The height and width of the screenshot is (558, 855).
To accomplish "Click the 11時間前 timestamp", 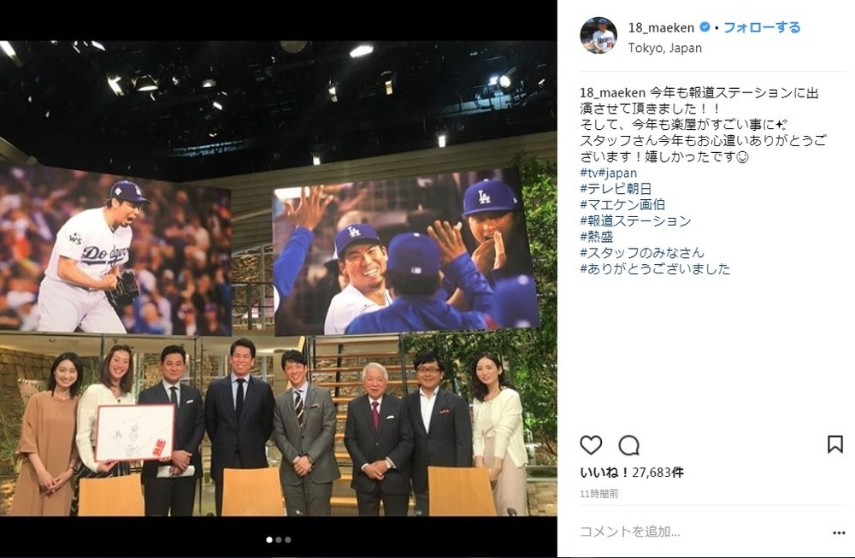I will click(x=598, y=494).
